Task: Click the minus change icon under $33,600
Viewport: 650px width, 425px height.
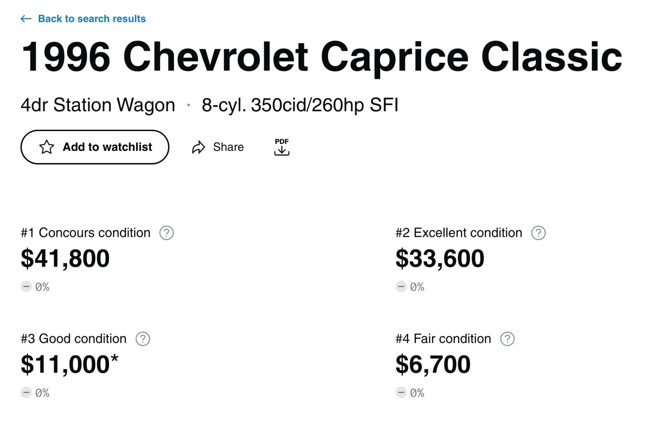Action: 401,287
